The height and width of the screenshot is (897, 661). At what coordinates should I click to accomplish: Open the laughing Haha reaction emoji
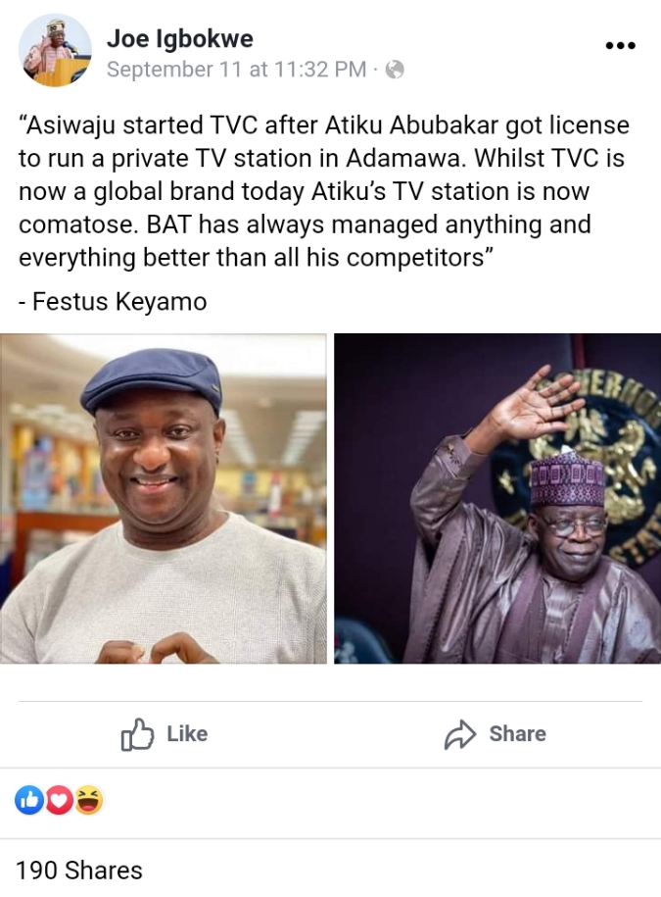pos(88,800)
